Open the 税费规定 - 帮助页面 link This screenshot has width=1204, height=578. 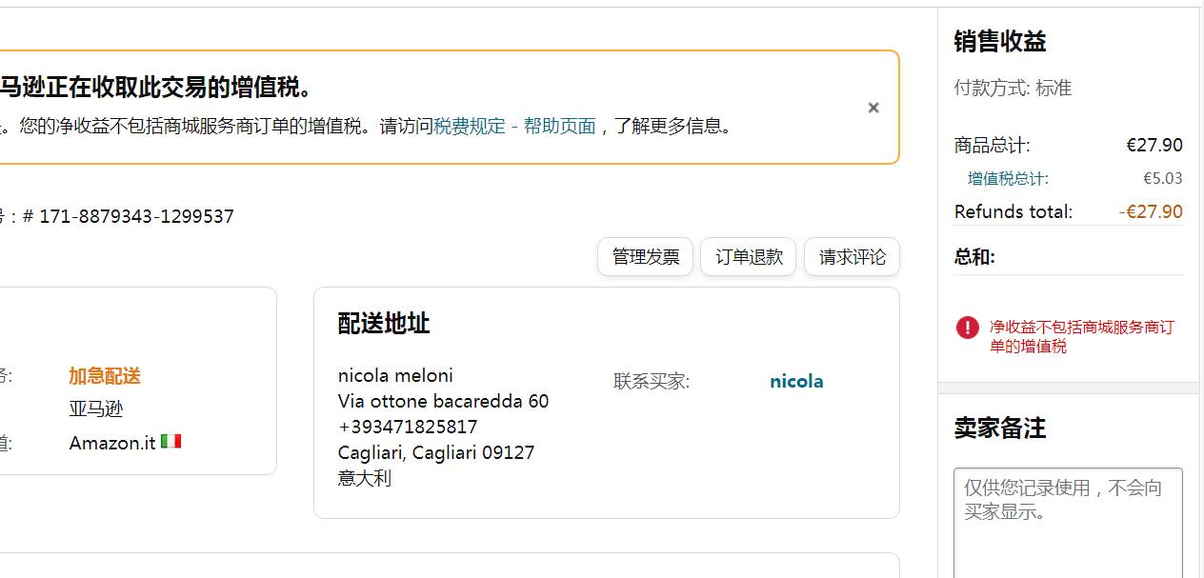click(x=514, y=126)
